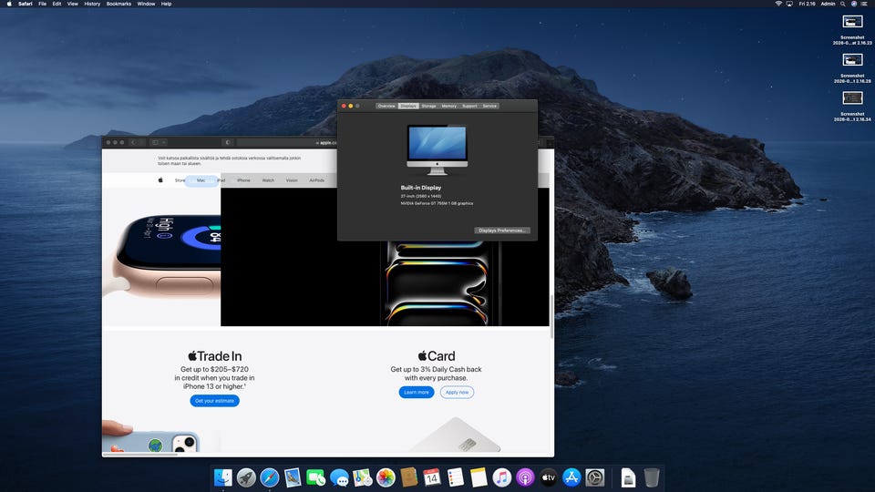The image size is (875, 492).
Task: Open Photos in the Dock
Action: tap(386, 477)
